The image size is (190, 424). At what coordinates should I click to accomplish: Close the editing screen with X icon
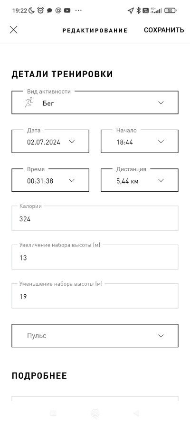tap(13, 30)
